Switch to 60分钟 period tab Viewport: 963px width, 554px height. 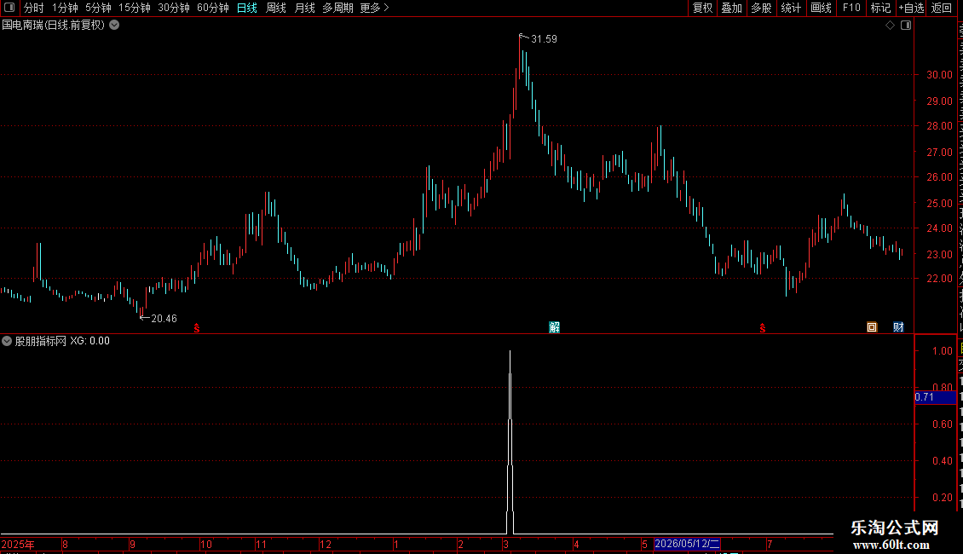(x=212, y=8)
